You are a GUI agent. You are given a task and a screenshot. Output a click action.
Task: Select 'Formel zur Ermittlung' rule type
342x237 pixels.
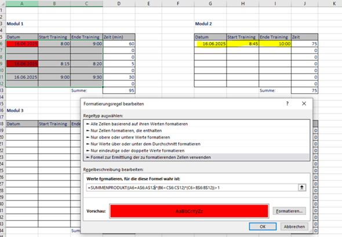[151, 158]
